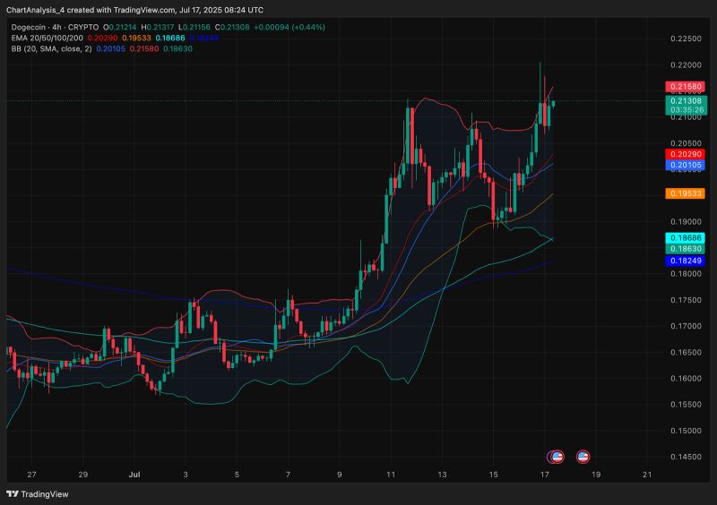This screenshot has width=717, height=505.
Task: Select the high value H0.21317
Action: coord(158,28)
